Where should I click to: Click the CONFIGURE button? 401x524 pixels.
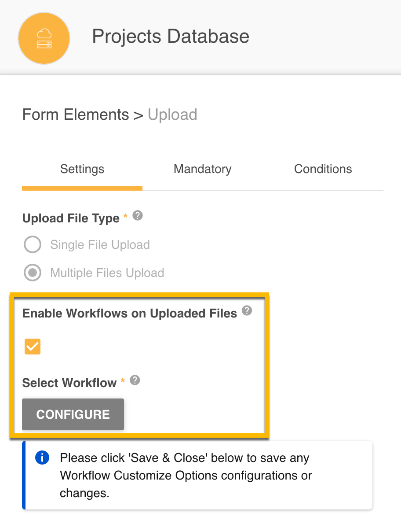(x=73, y=414)
